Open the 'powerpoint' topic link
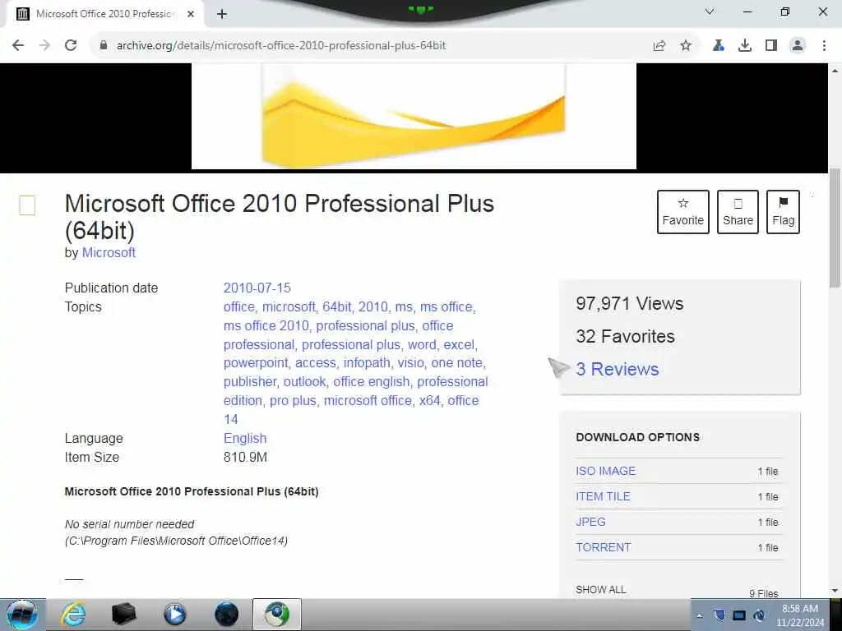 [x=256, y=363]
